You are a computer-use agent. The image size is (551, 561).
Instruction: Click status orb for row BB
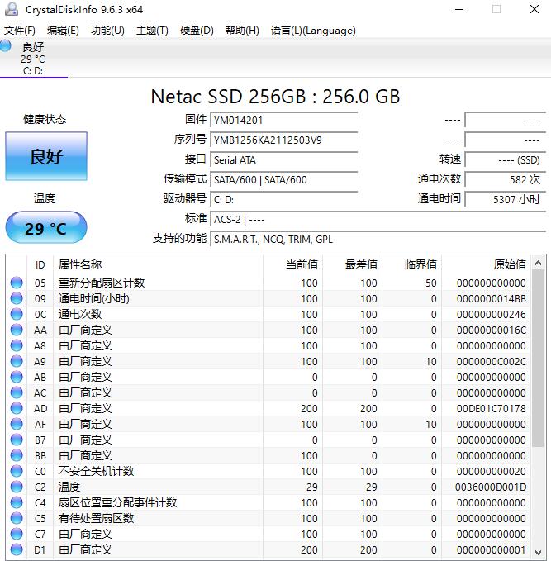pyautogui.click(x=17, y=455)
